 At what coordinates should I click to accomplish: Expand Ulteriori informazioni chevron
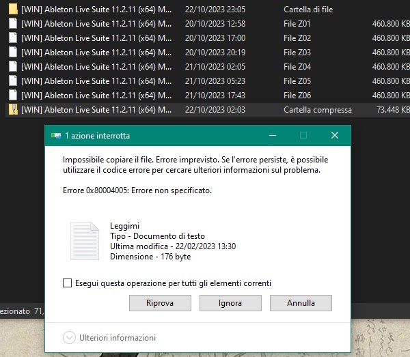point(69,338)
